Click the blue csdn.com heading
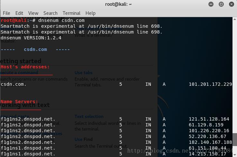The image size is (237, 157). coord(35,49)
